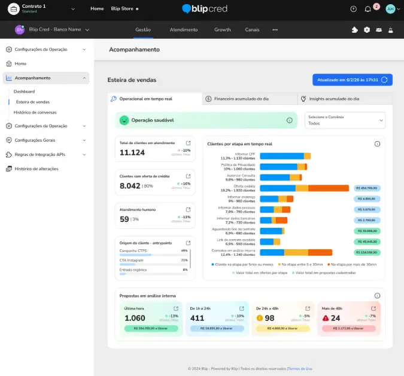Click info icon beside Operação saudável
This screenshot has height=376, width=404.
tap(289, 120)
